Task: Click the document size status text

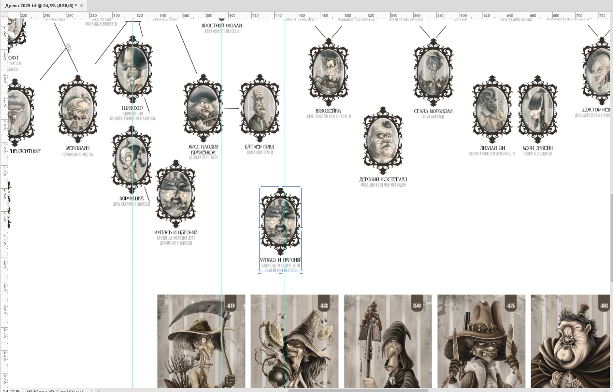Action: (54, 390)
